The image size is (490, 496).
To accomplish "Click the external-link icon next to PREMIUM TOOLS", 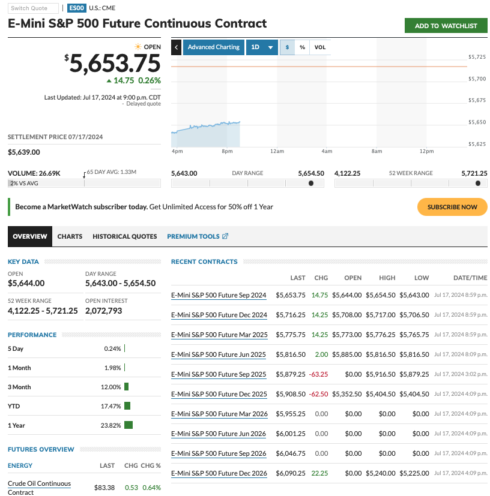I will pyautogui.click(x=225, y=236).
